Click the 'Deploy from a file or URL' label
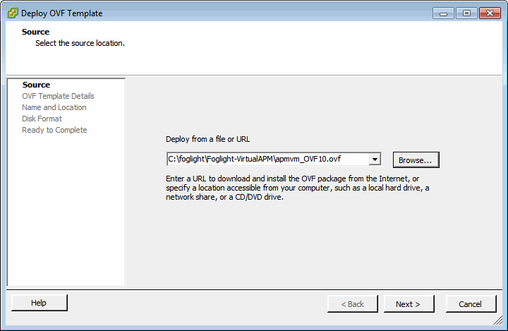This screenshot has height=331, width=508. click(207, 139)
